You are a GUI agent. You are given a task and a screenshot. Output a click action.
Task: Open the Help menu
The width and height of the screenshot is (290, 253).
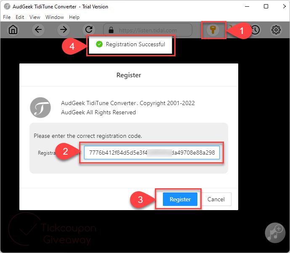click(74, 17)
